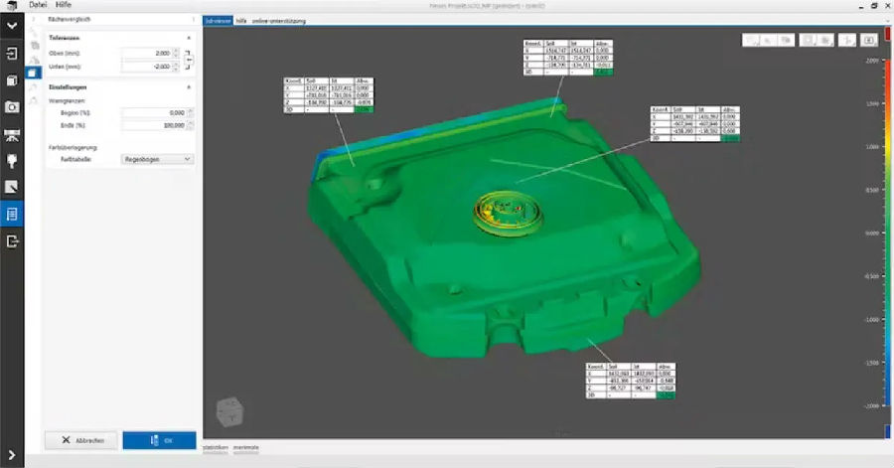Click the orientation cube in the viewport corner
Image resolution: width=894 pixels, height=468 pixels.
230,411
